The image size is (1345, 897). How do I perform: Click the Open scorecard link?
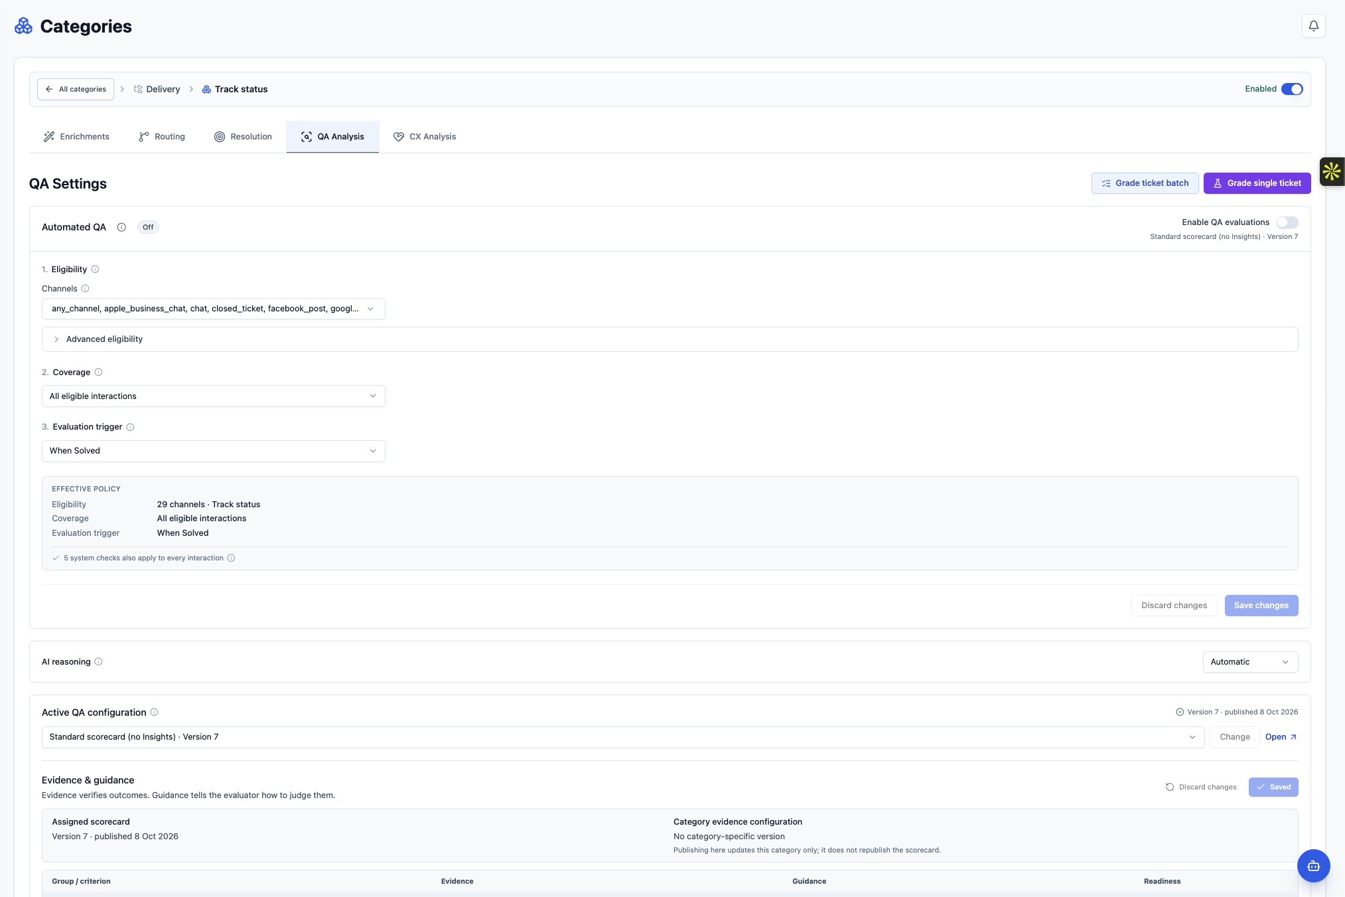point(1281,737)
